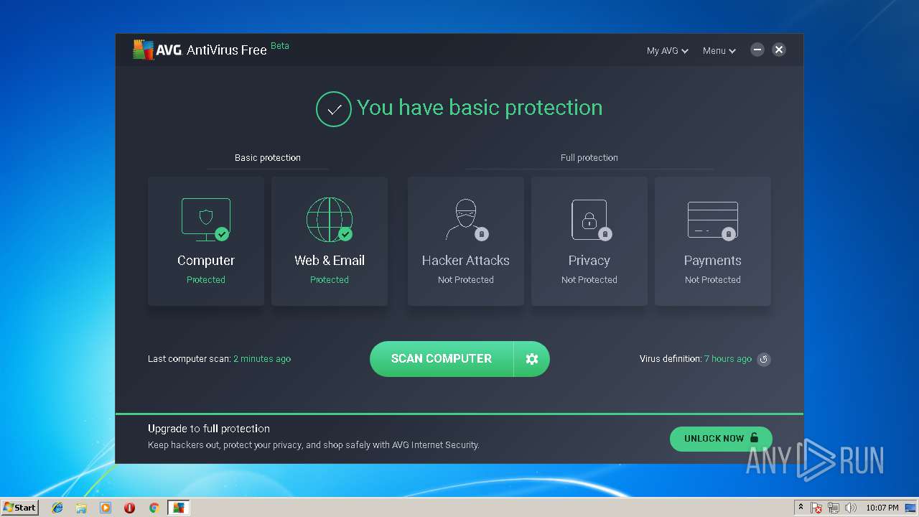The height and width of the screenshot is (517, 919).
Task: Open Windows Media Player from the taskbar
Action: pos(106,508)
